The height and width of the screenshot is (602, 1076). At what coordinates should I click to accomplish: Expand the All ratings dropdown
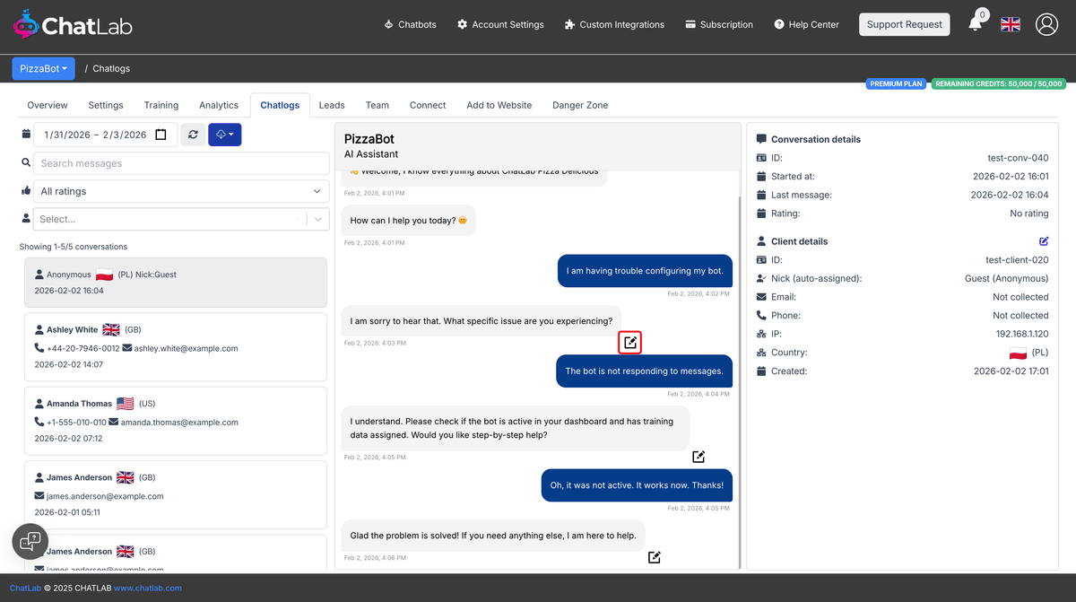tap(181, 191)
